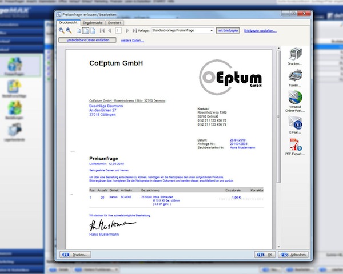Screen dimensions: 343x274
Task: Switch to the Erweitert tab
Action: (115, 23)
